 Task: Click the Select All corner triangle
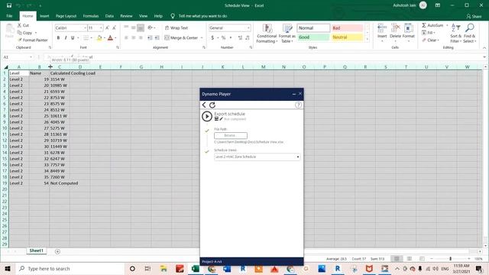[5, 66]
